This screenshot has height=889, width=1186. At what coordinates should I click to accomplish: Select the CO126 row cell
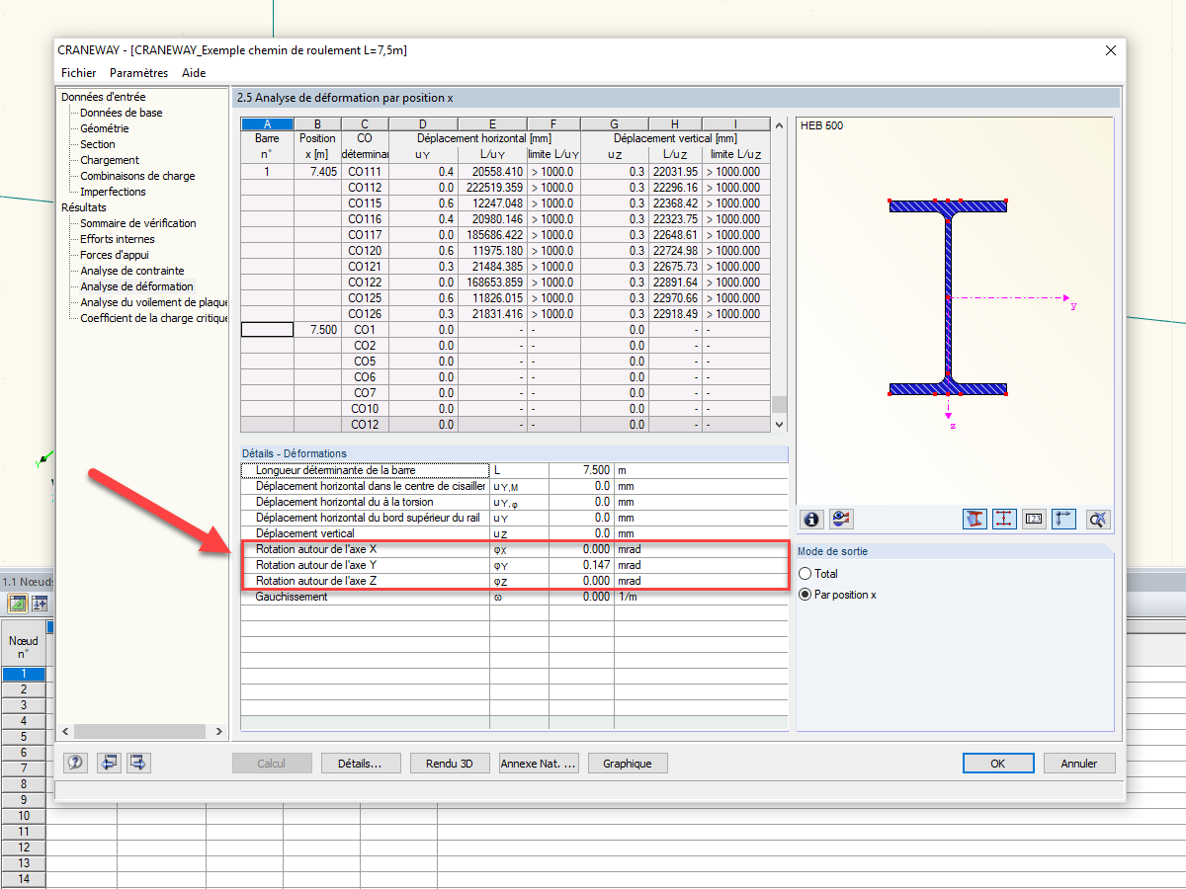point(365,313)
